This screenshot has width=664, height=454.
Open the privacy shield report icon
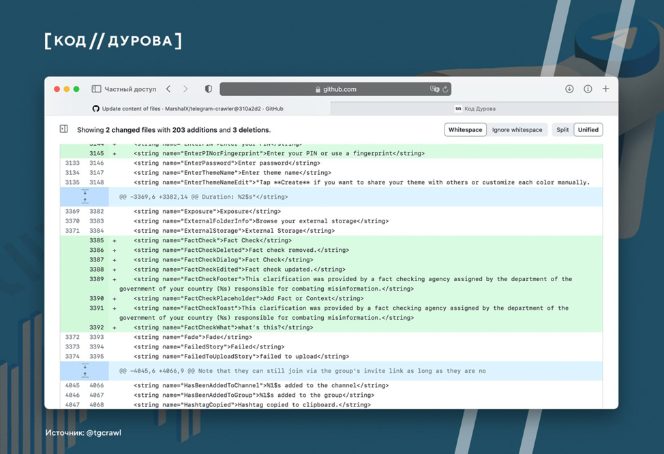(x=209, y=89)
